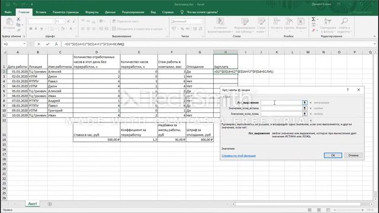This screenshot has width=379, height=213.
Task: Switch to the Review (Рецензирование) tab
Action: point(133,12)
